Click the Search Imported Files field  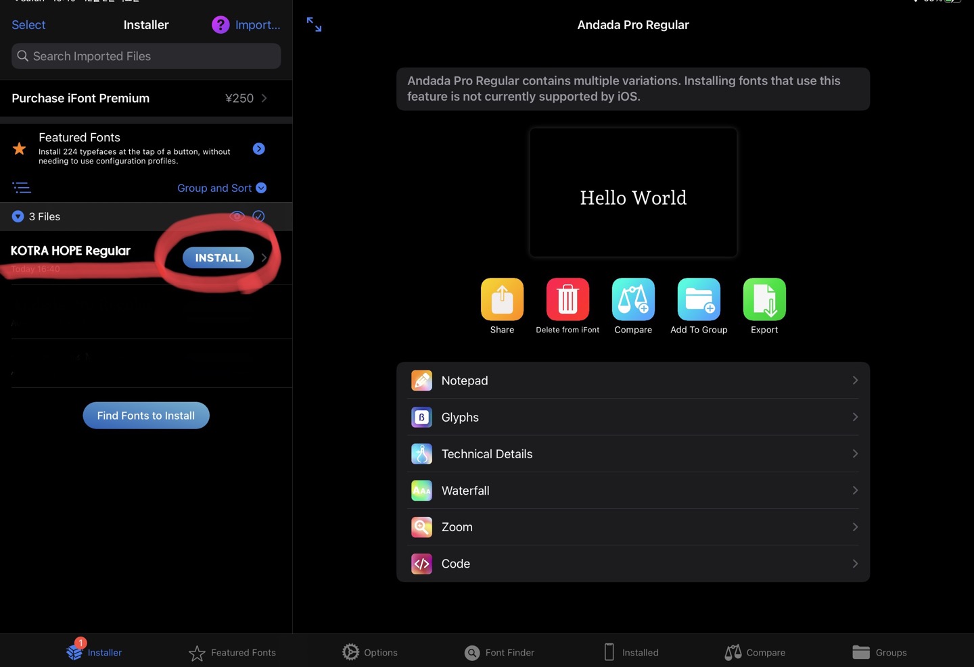tap(146, 56)
